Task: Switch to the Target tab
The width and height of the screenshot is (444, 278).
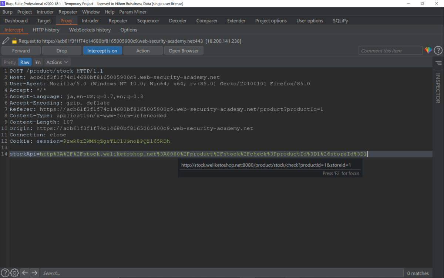Action: click(44, 21)
